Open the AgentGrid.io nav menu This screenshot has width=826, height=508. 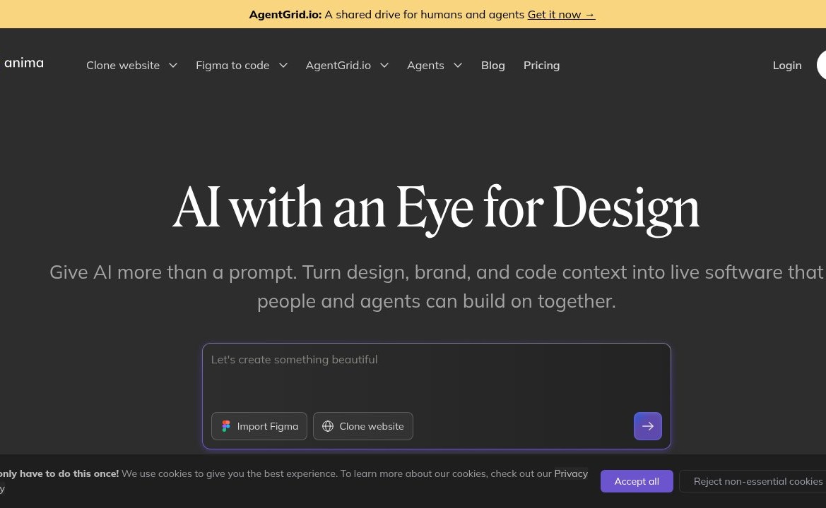tap(338, 65)
